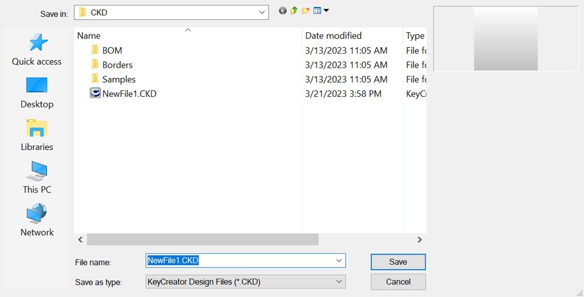Open the File name history dropdown
The image size is (584, 297).
tap(339, 261)
